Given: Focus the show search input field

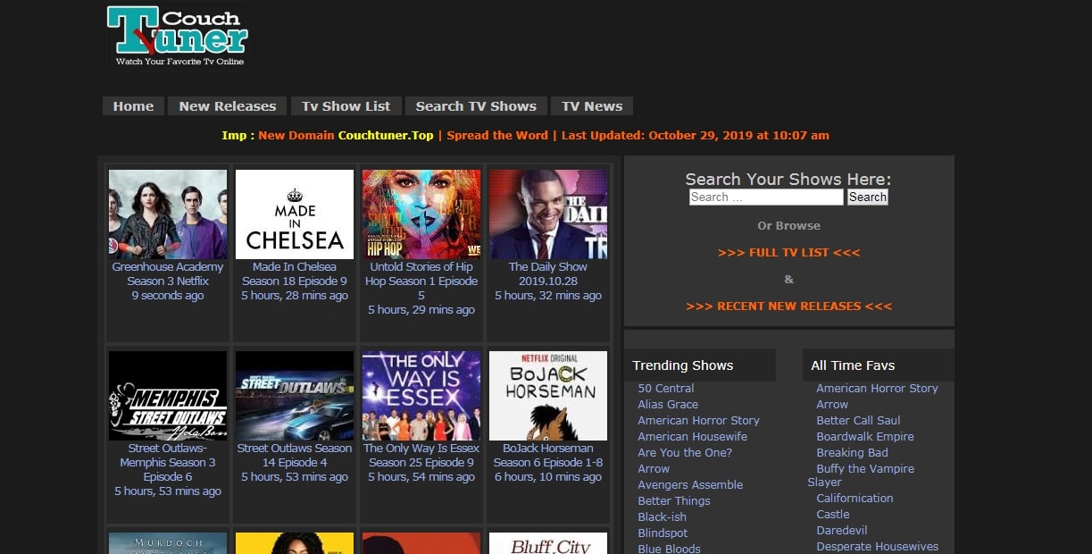Looking at the screenshot, I should [x=766, y=197].
